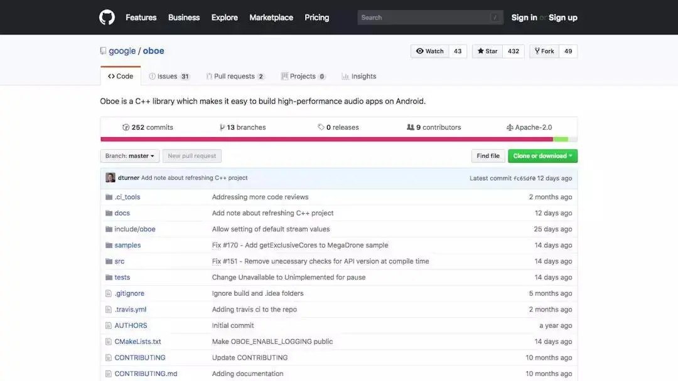Expand the Clone or download menu
The width and height of the screenshot is (678, 381).
(542, 156)
